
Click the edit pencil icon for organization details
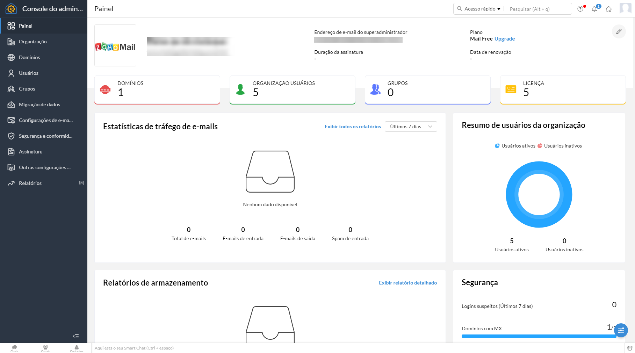(619, 31)
